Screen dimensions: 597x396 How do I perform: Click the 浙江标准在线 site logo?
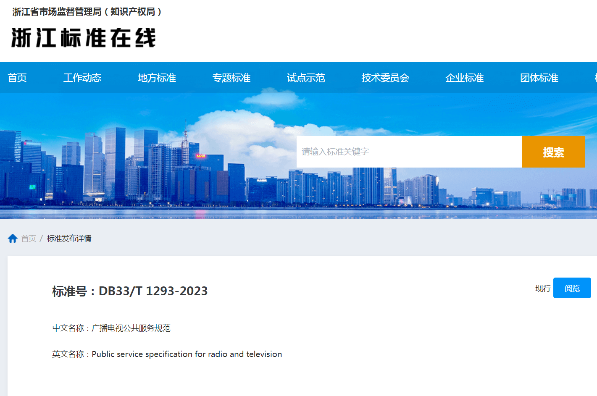[x=84, y=38]
